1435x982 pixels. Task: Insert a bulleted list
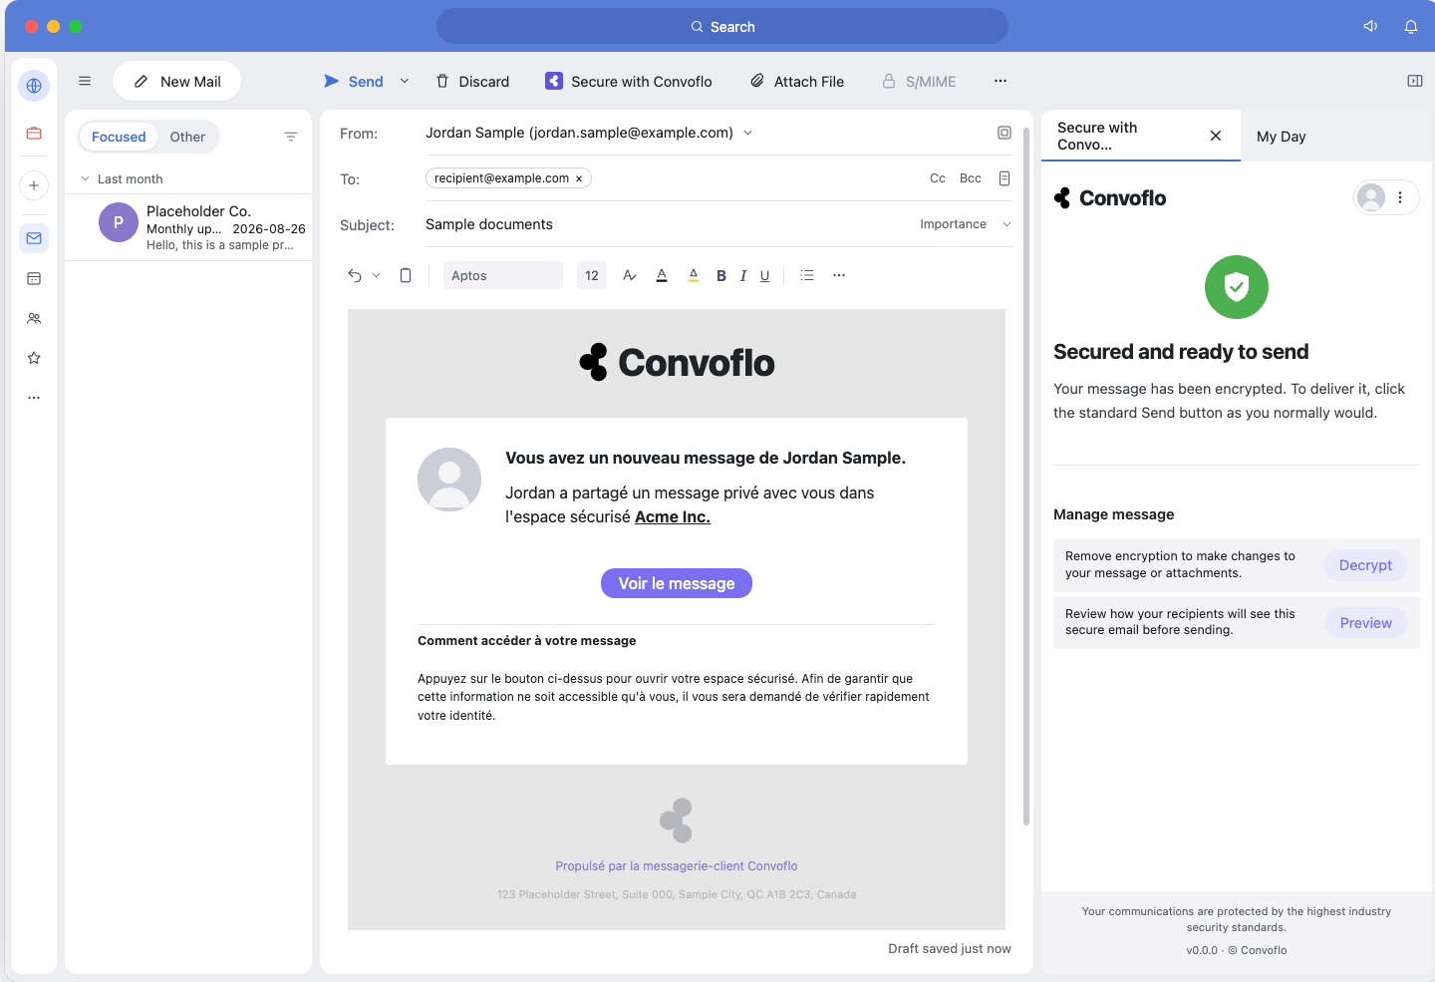807,275
